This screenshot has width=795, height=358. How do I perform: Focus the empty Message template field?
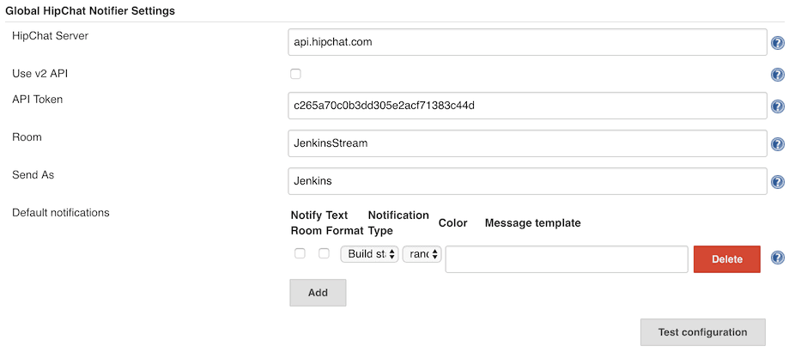coord(567,259)
